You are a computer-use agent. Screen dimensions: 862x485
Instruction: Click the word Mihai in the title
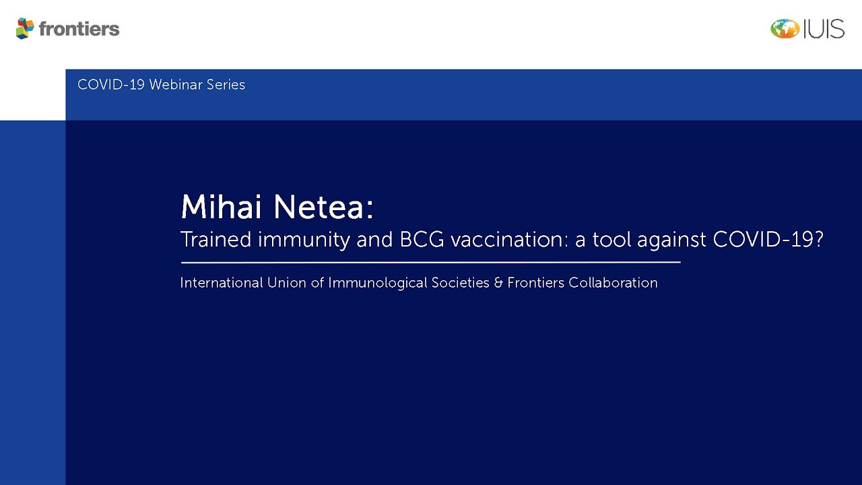coord(221,207)
